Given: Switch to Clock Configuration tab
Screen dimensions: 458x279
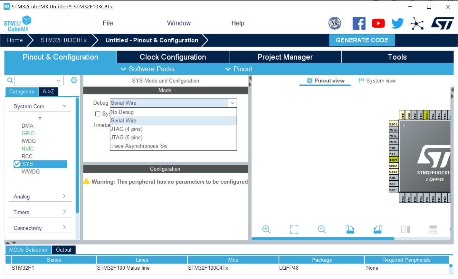Looking at the screenshot, I should 173,57.
